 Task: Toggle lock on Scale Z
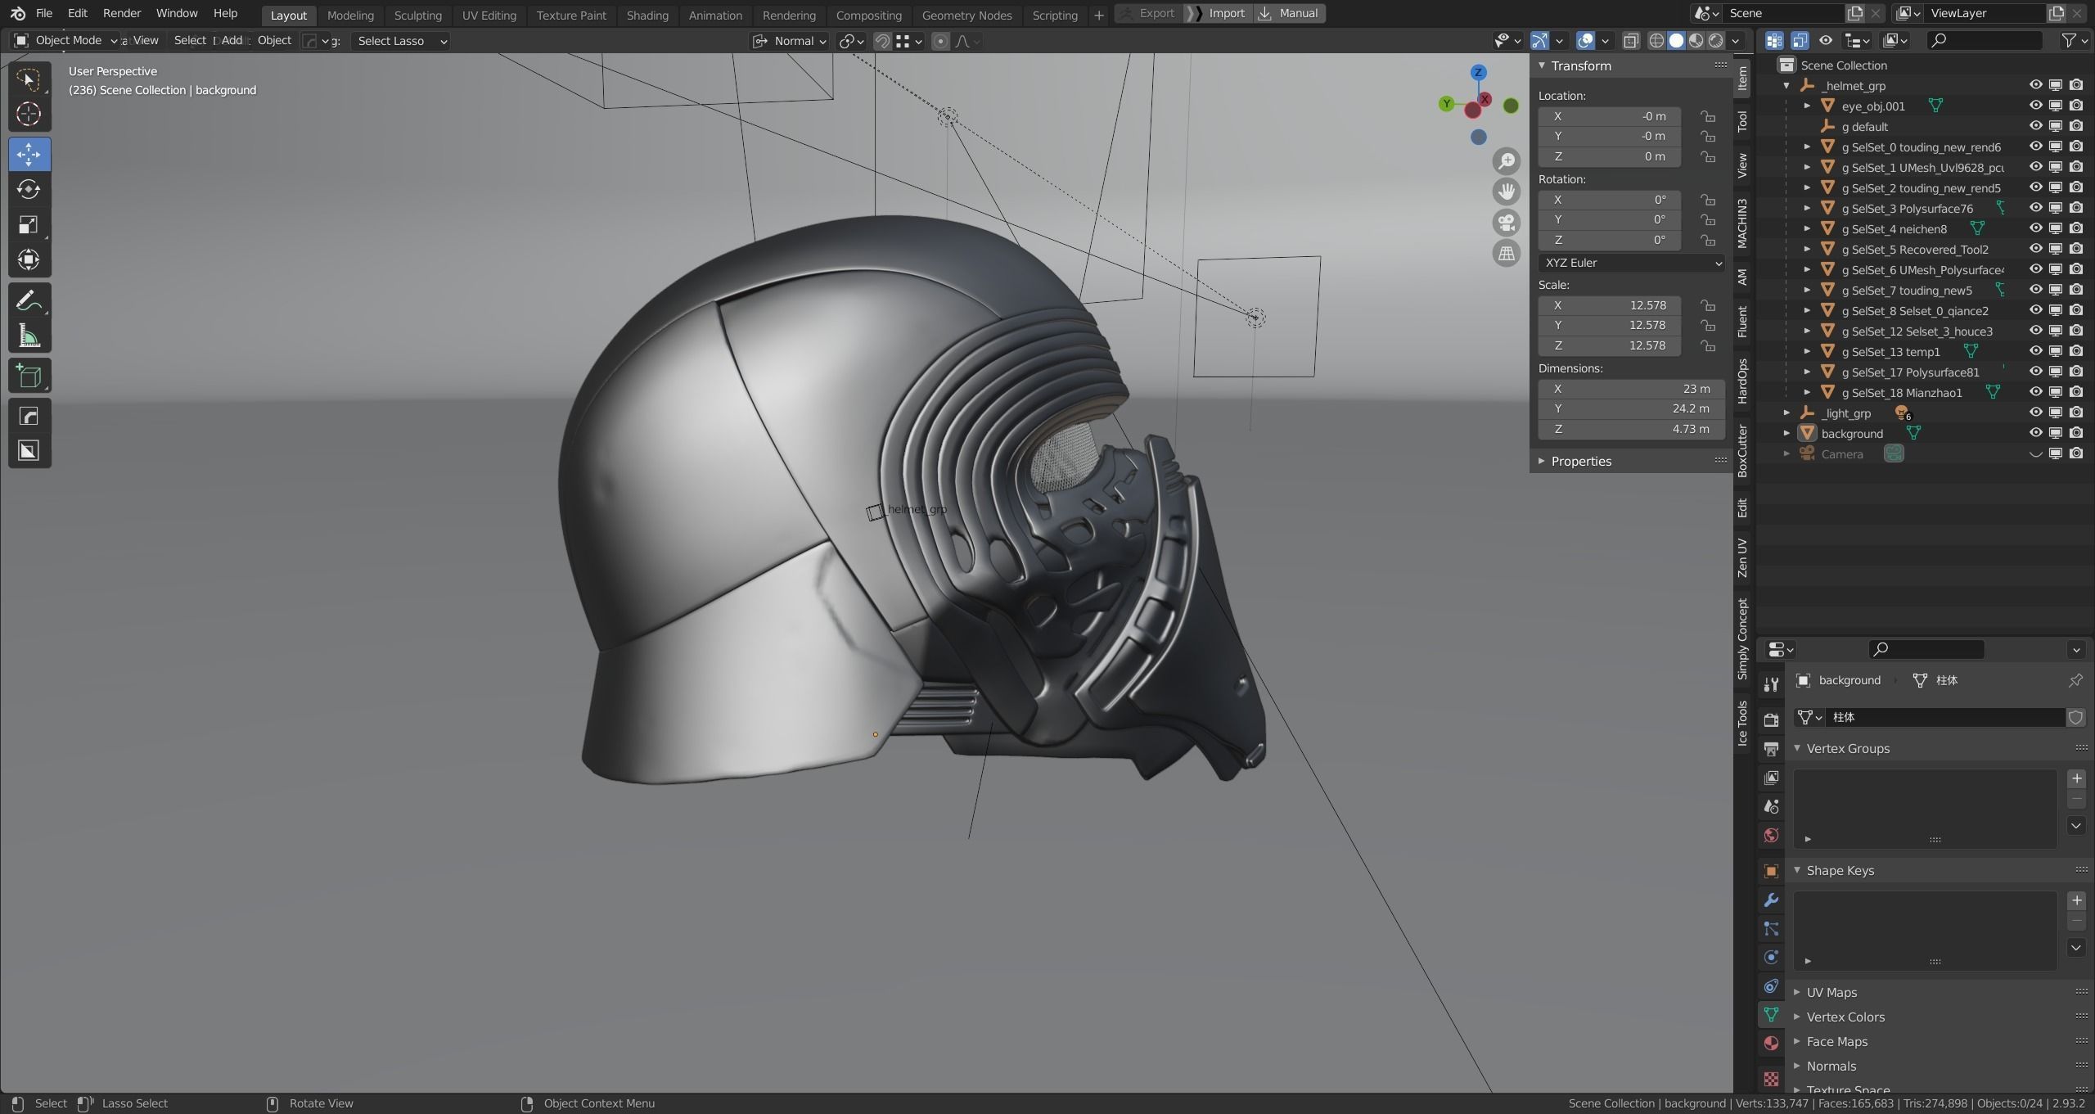pos(1708,345)
